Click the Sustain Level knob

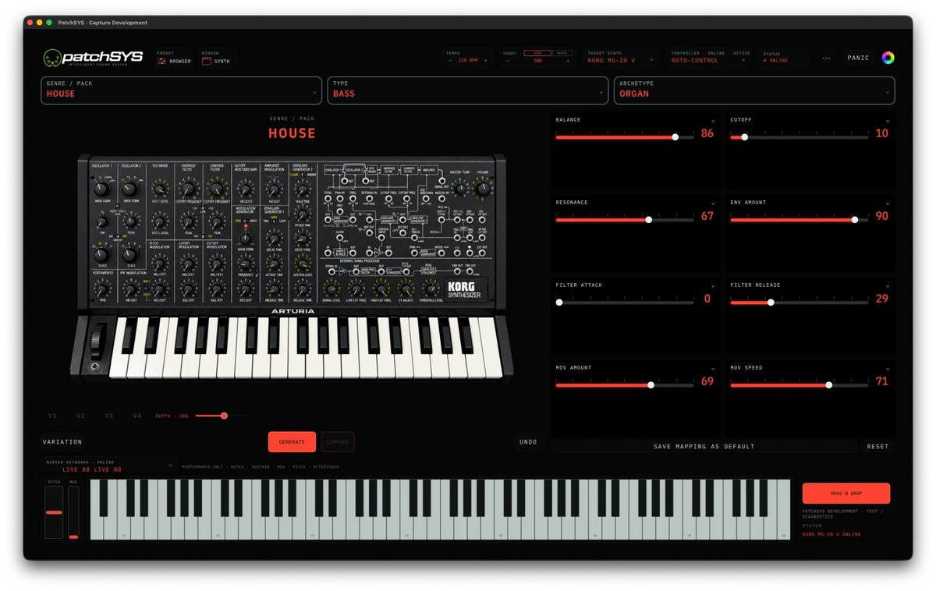pyautogui.click(x=303, y=264)
